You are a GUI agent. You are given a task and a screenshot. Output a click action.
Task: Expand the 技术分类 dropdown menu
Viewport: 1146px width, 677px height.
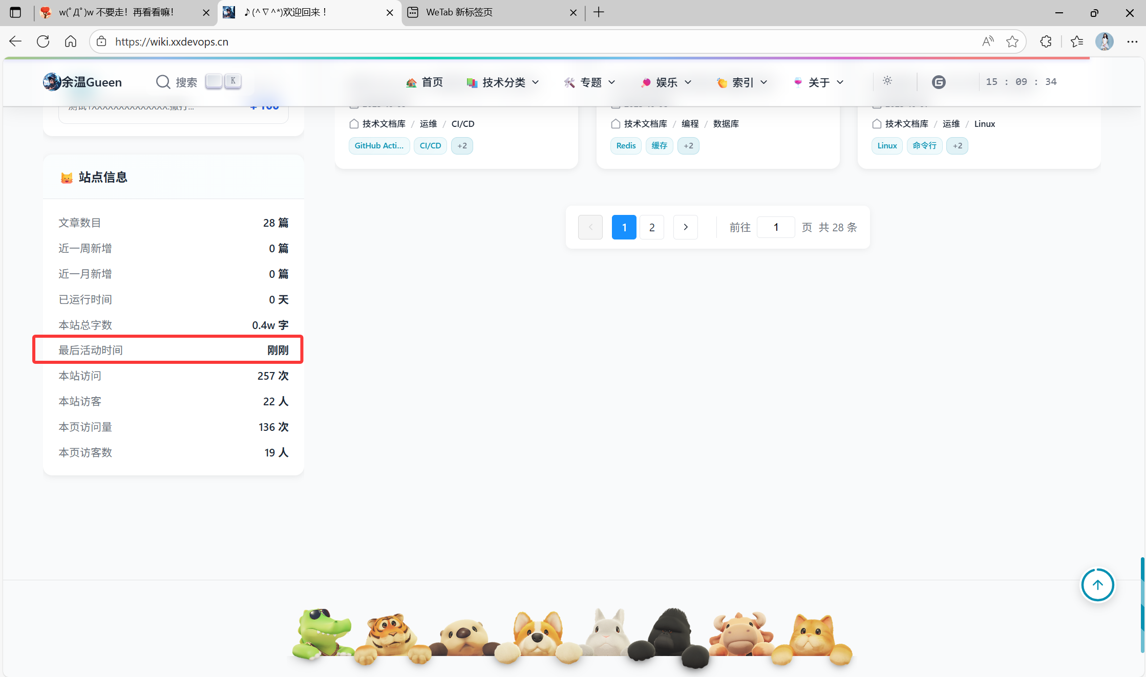pyautogui.click(x=503, y=82)
